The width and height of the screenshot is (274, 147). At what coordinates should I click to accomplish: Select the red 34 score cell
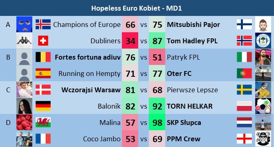[x=130, y=41]
